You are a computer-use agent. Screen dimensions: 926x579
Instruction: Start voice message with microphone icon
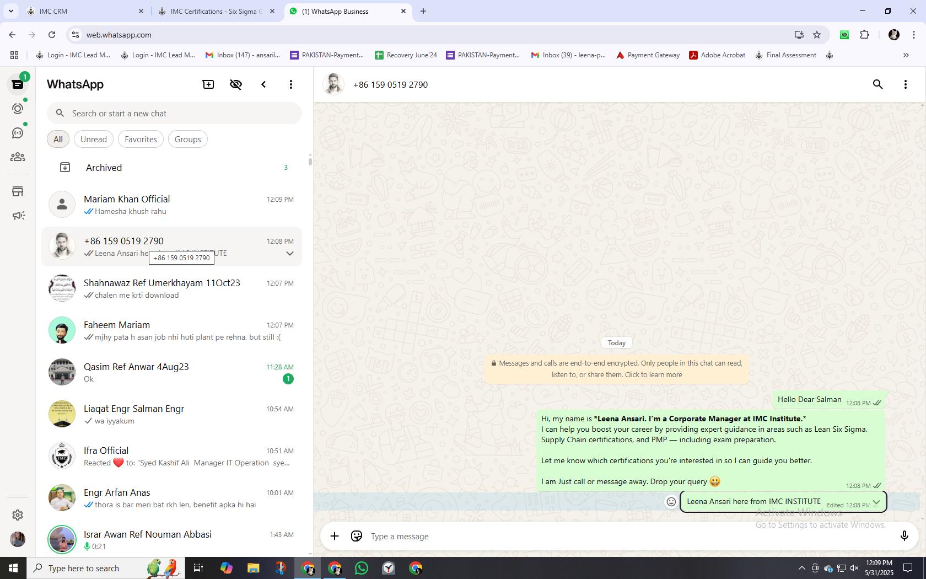point(904,536)
